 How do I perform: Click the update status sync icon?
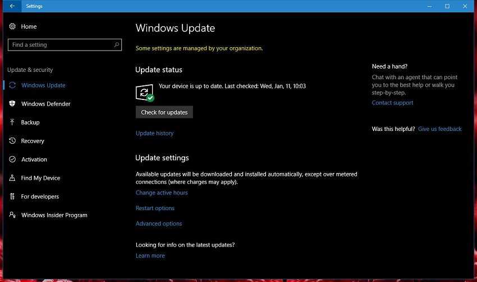tap(145, 92)
